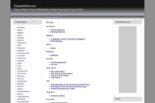This screenshot has height=103, width=155.
Task: Open the Articles navigation tab
Action: (40, 17)
